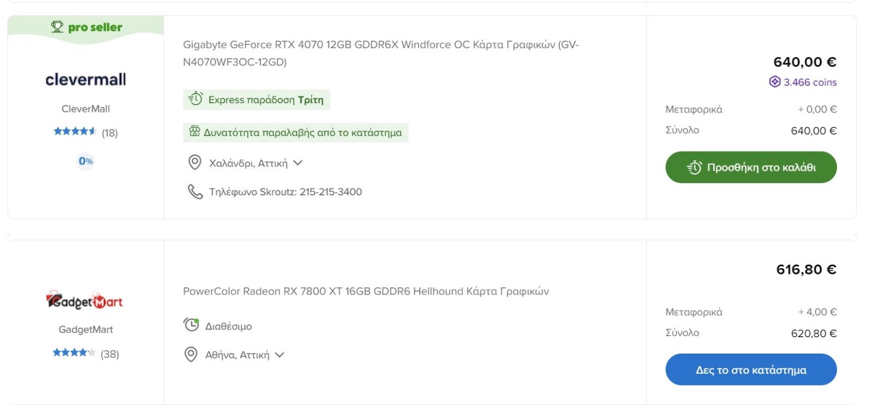The width and height of the screenshot is (873, 407).
Task: Add the RTX 4070 to cart
Action: (x=751, y=167)
